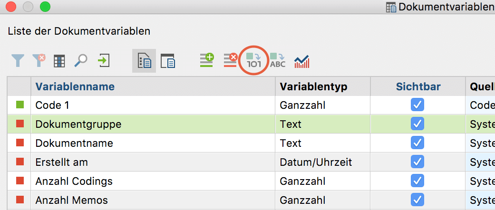Uncheck Sichtbar for Anzahl Memos
The image size is (495, 210).
coord(417,200)
